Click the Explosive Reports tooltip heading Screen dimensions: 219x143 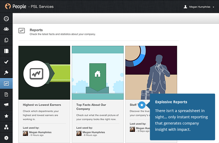coord(171,102)
